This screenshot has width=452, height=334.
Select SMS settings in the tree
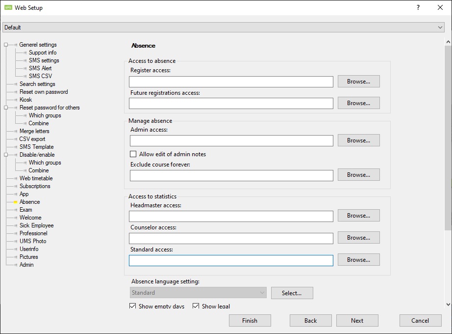click(44, 60)
